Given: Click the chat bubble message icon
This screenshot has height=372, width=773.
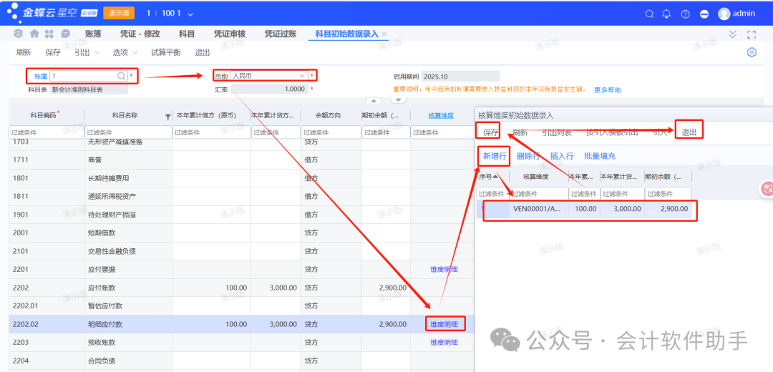Looking at the screenshot, I should click(66, 34).
